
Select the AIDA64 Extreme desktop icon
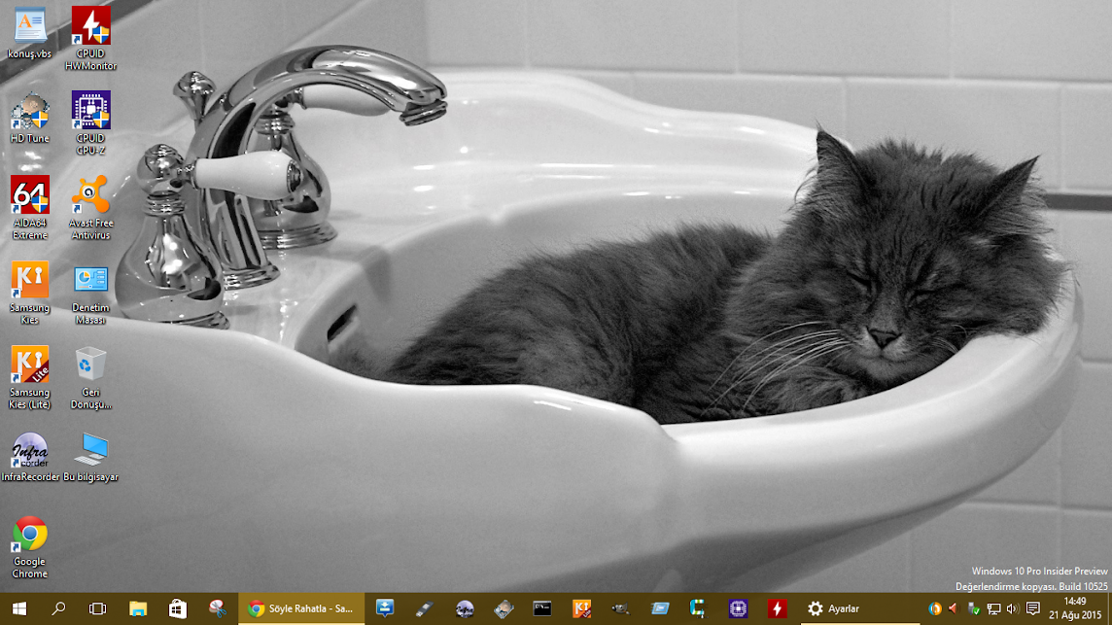[x=30, y=208]
